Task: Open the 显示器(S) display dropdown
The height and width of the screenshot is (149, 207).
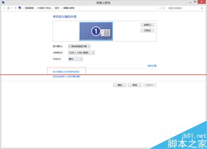Action: 79,46
